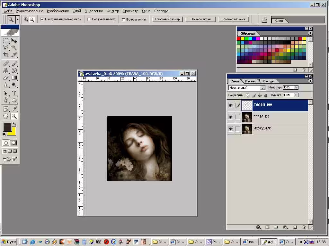Open the Заливка fill slider arrow
Viewport: 329px width, 246px height.
(x=296, y=95)
